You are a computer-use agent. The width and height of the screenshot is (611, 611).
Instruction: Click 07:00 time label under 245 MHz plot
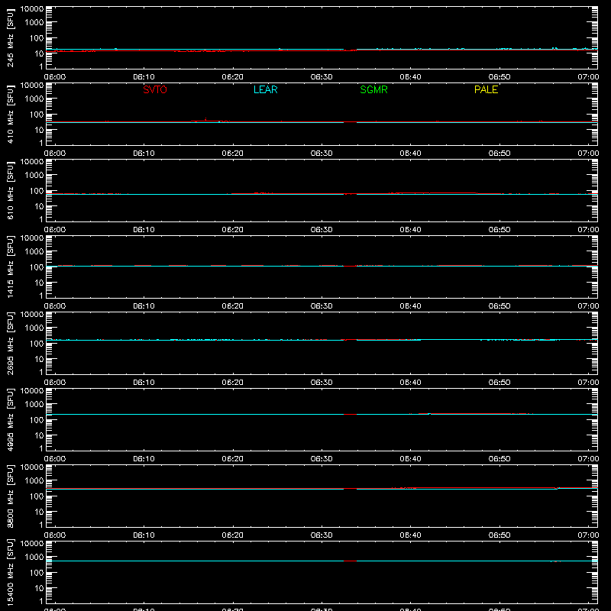588,77
